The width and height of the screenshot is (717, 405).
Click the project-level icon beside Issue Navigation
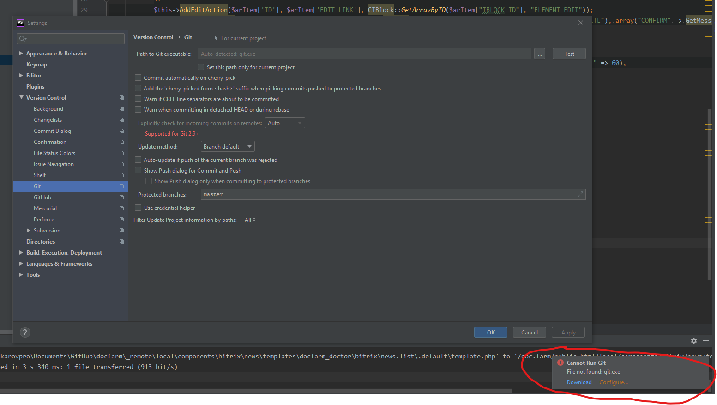(x=122, y=164)
